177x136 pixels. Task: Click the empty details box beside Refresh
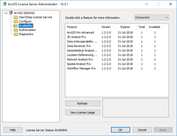(x=136, y=108)
